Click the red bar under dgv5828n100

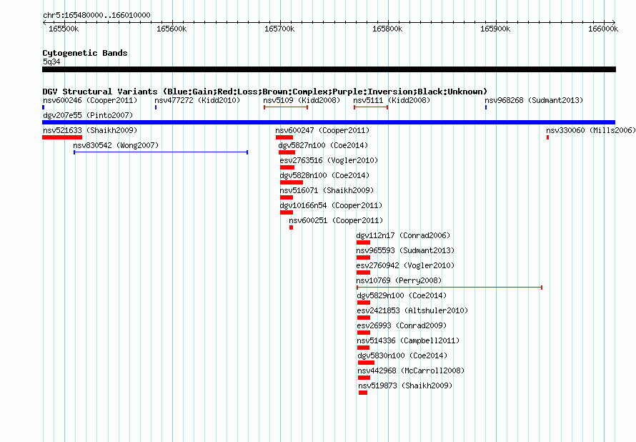click(292, 182)
